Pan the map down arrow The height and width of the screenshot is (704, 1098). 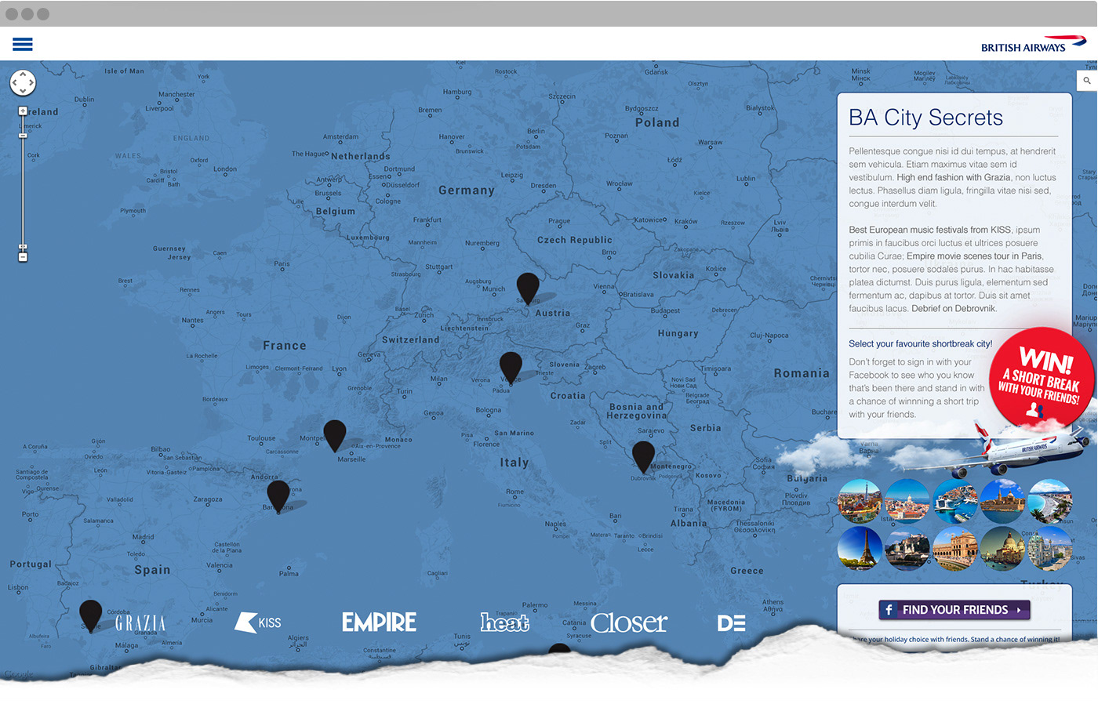[23, 91]
